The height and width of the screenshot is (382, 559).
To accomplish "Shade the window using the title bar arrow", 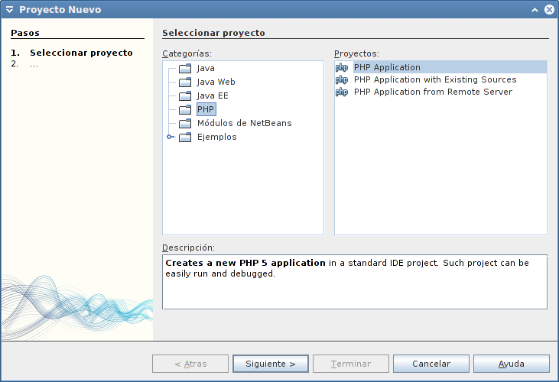I will point(535,10).
